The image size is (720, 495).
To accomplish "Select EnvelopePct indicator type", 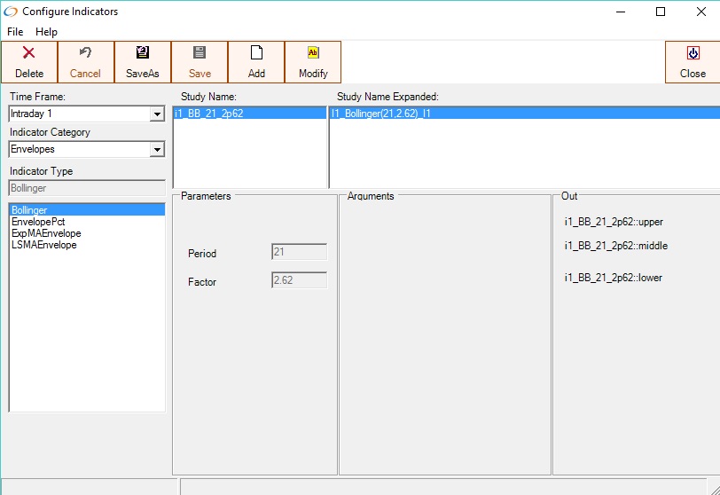I will tap(38, 222).
